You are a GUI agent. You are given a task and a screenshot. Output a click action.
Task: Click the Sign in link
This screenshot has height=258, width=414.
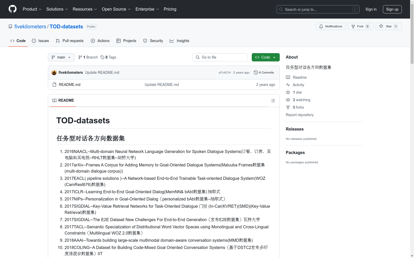tap(371, 9)
